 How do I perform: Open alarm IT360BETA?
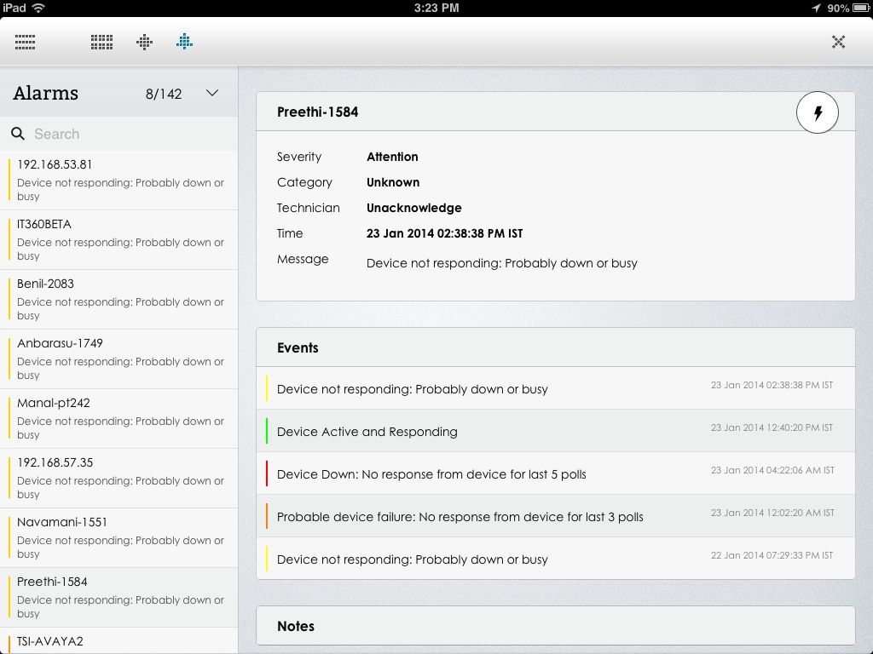(x=119, y=239)
